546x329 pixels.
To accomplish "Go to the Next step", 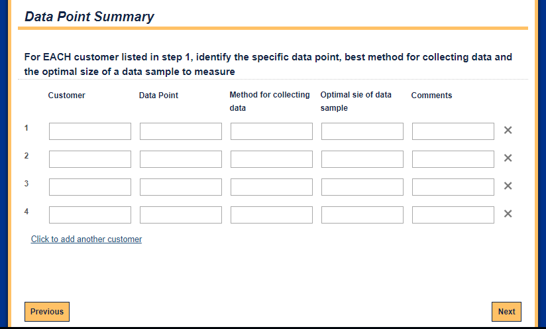I will tap(506, 312).
